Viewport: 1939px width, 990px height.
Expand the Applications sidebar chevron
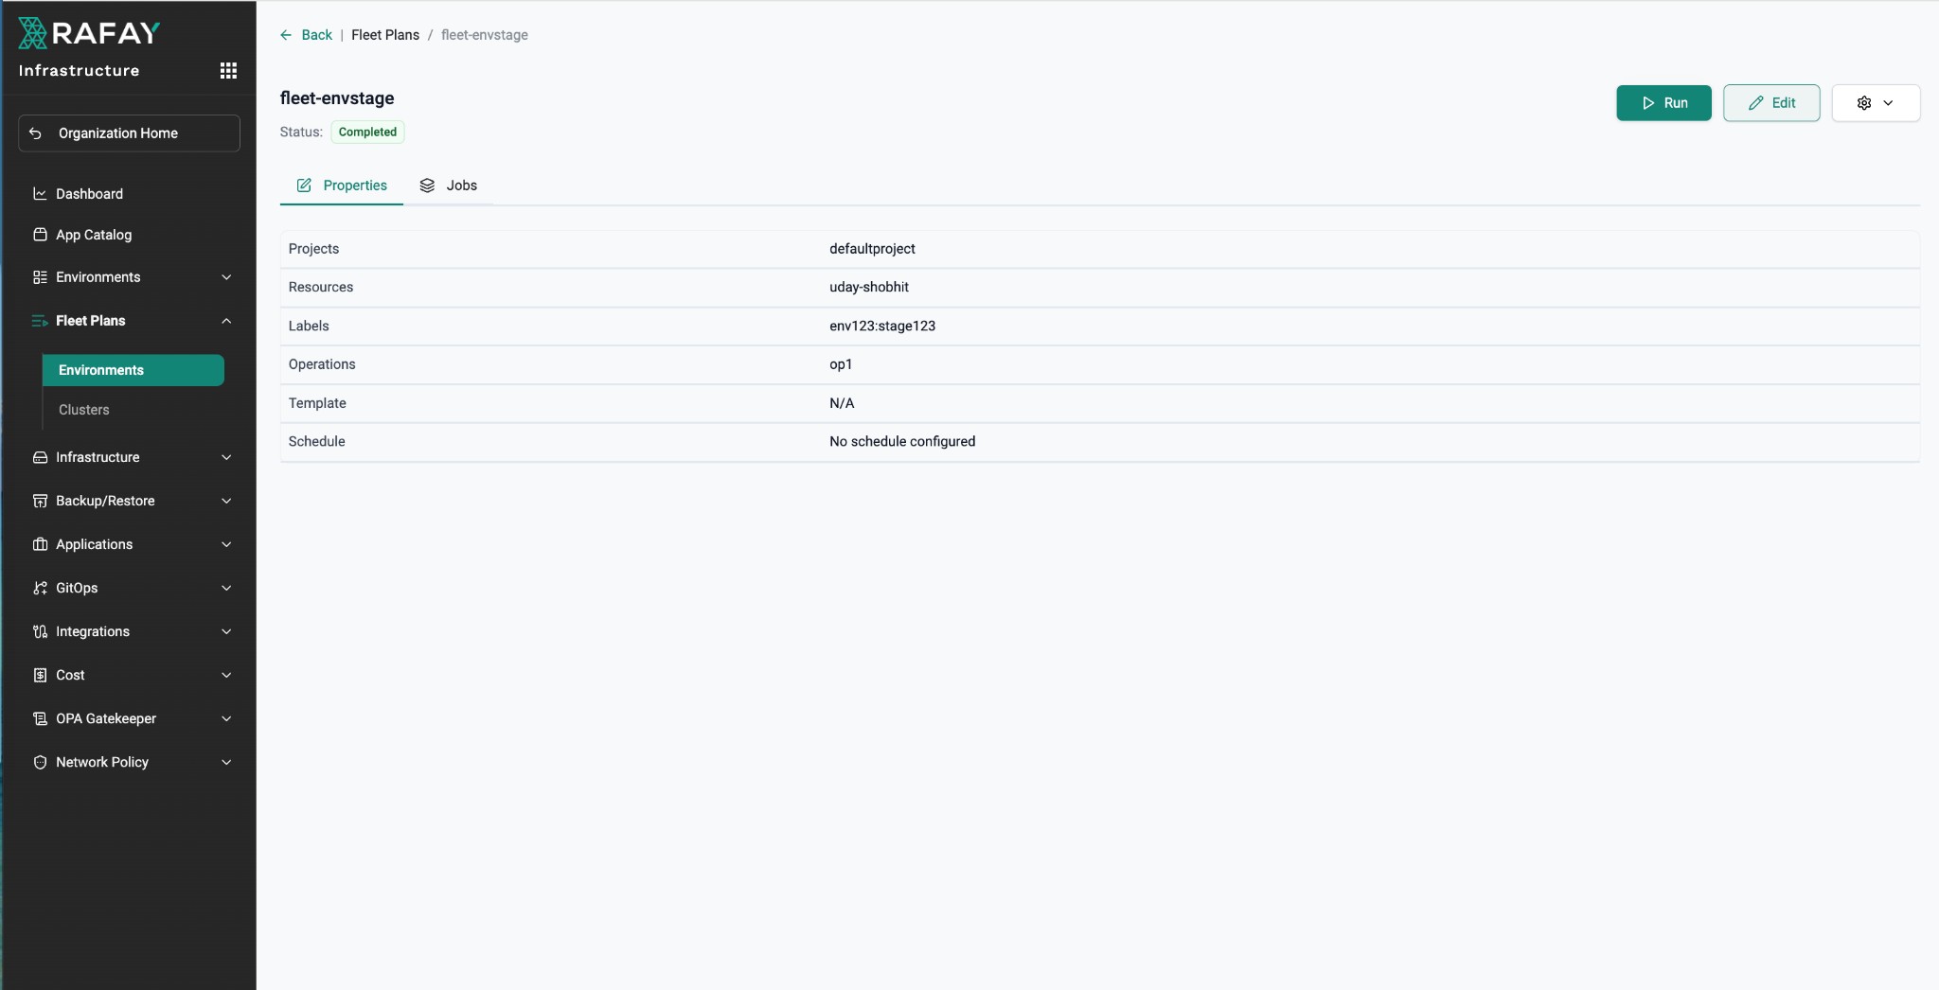pyautogui.click(x=226, y=544)
